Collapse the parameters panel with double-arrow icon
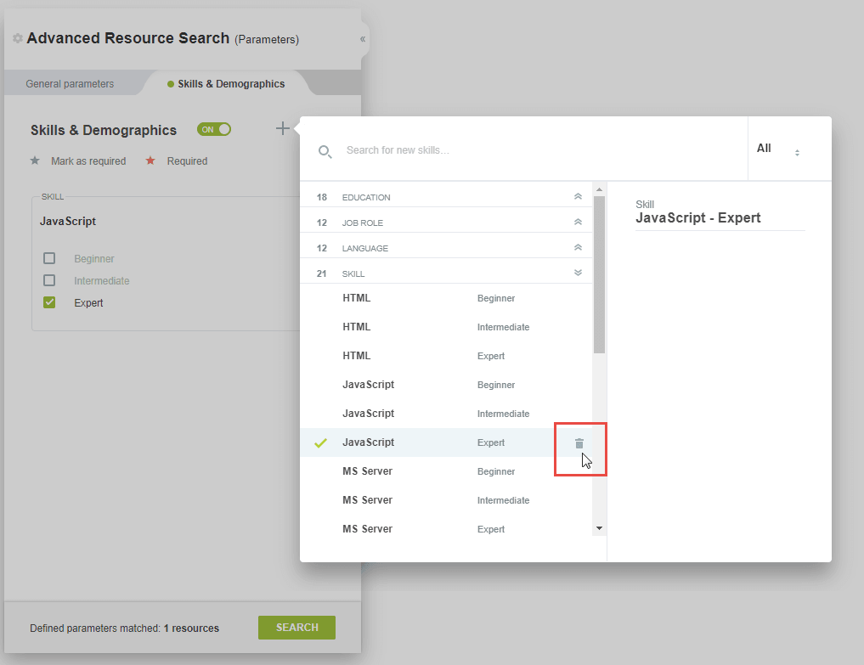 [x=363, y=39]
